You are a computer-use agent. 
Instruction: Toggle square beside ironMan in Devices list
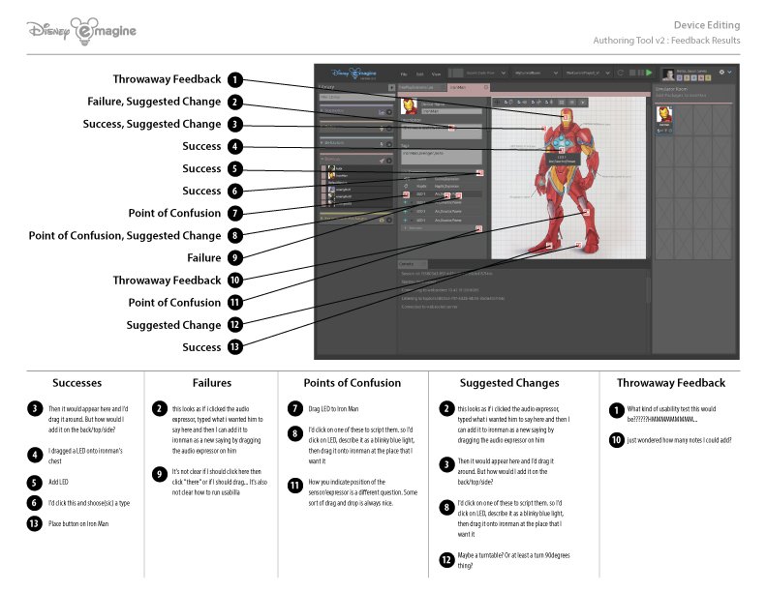click(x=323, y=176)
